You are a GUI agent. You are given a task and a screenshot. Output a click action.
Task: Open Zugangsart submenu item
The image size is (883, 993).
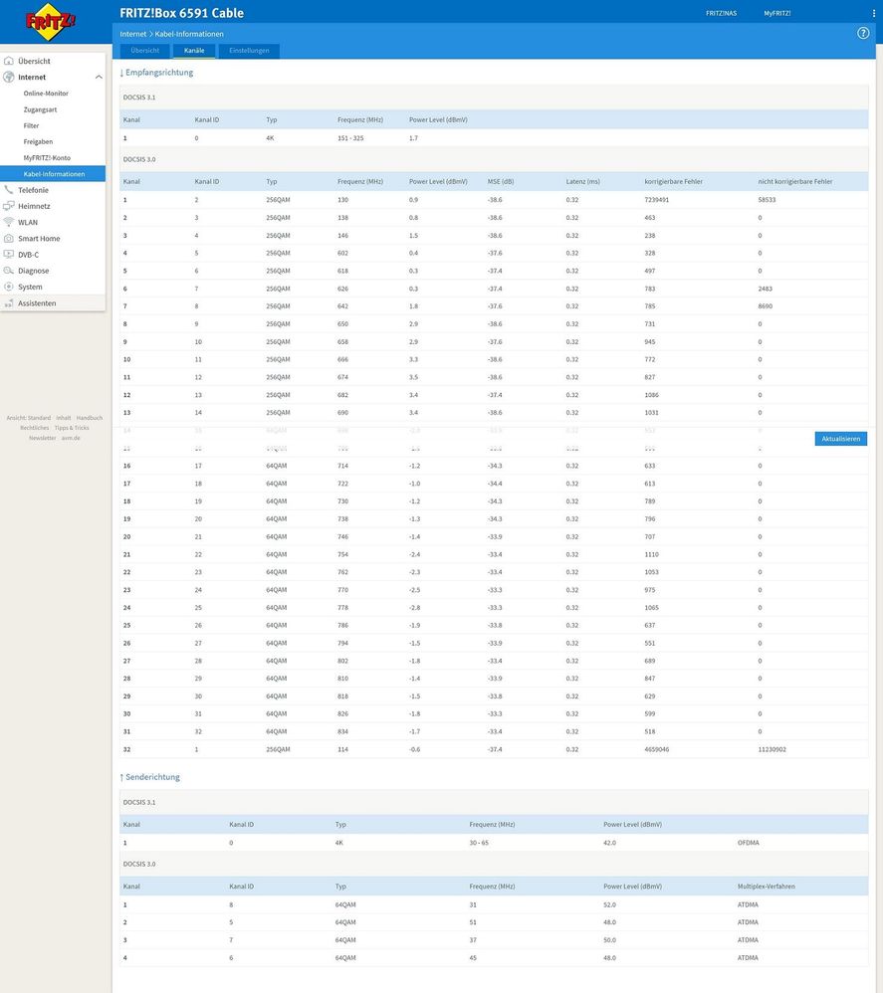coord(40,109)
